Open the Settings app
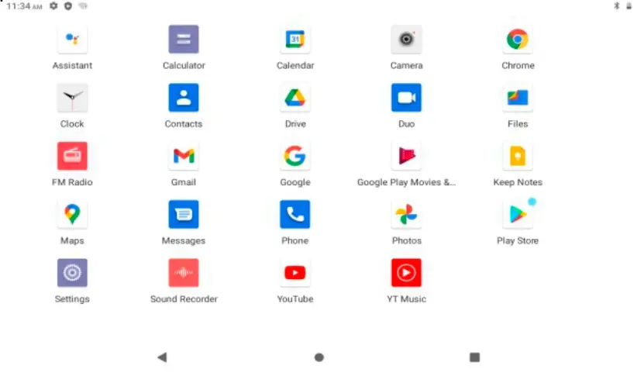Screen dimensions: 634x383 pos(72,273)
